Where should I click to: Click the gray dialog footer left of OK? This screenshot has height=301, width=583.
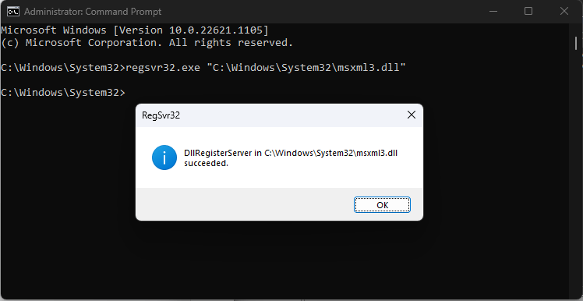point(245,204)
